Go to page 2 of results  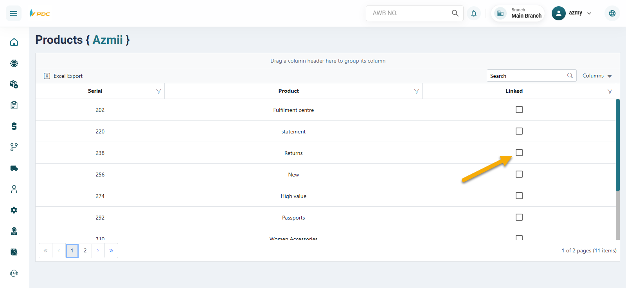[85, 251]
